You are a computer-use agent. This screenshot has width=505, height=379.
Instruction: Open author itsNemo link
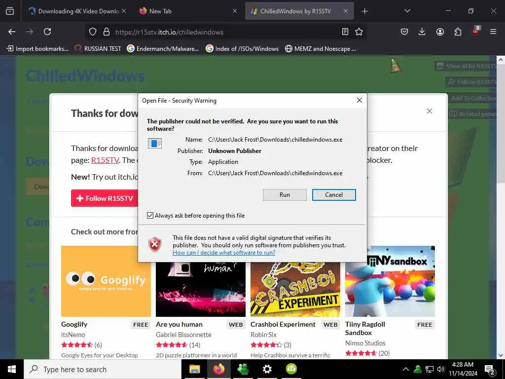73,335
